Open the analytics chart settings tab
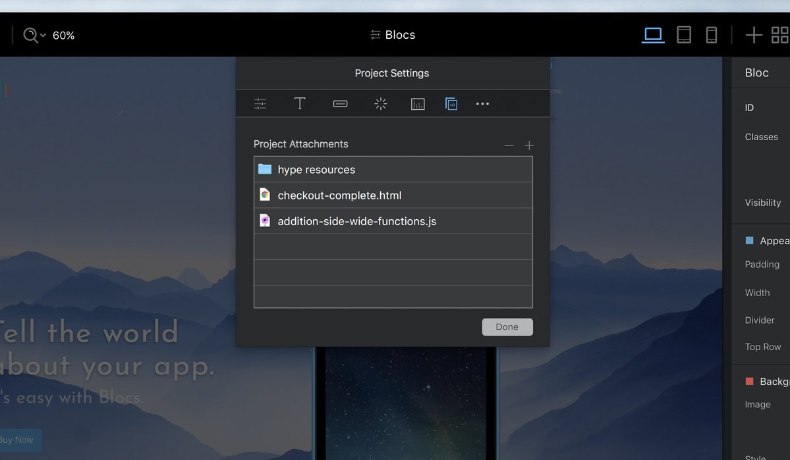This screenshot has height=460, width=790. (x=418, y=104)
